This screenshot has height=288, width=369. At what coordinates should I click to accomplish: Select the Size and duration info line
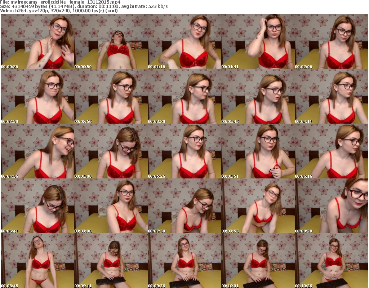coord(84,6)
